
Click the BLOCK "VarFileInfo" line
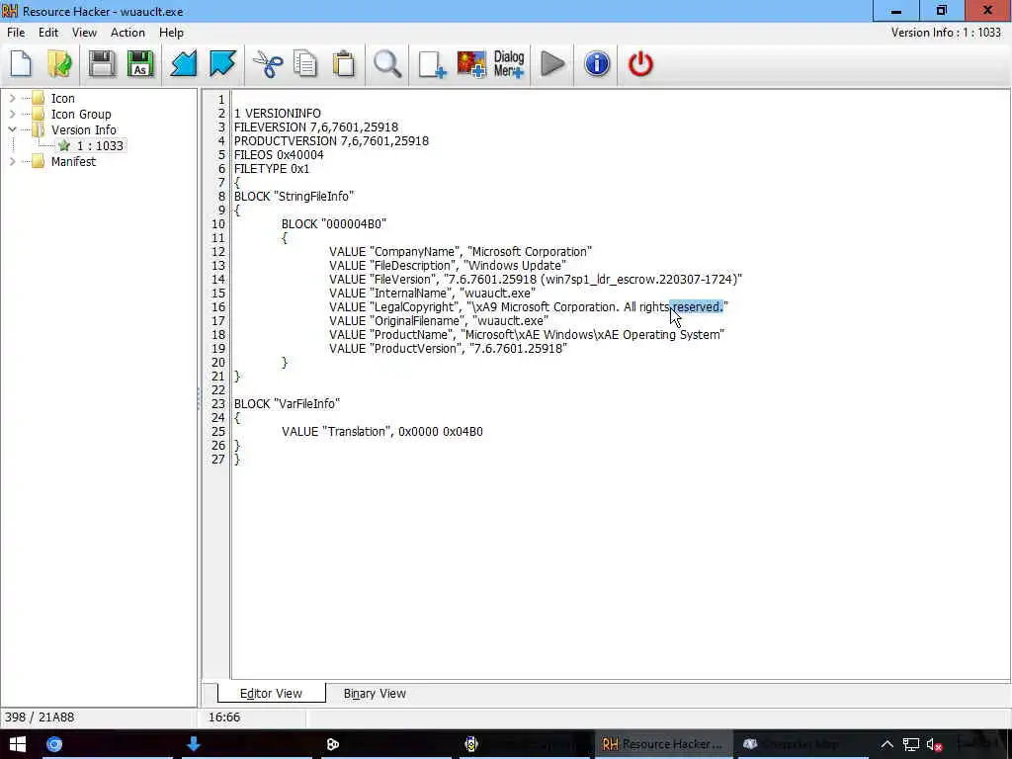tap(287, 404)
